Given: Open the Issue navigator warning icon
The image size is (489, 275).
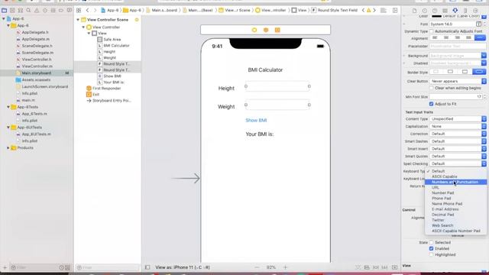Looking at the screenshot, I should point(37,10).
